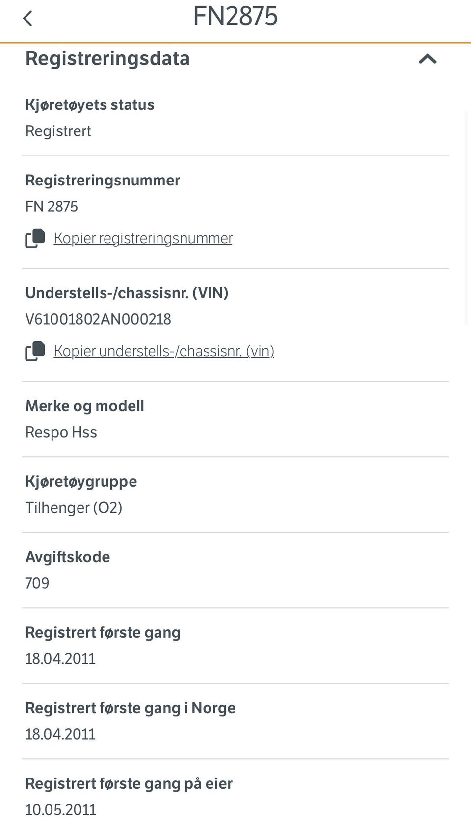Image resolution: width=471 pixels, height=830 pixels.
Task: Click copy icon beside chassisnr. link
Action: (x=35, y=351)
